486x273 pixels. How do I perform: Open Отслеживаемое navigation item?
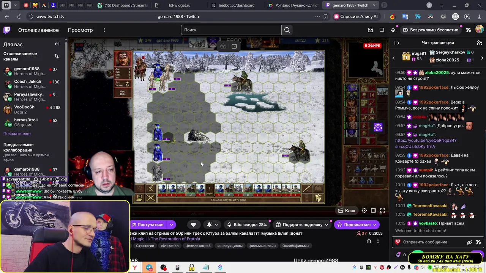click(x=38, y=30)
